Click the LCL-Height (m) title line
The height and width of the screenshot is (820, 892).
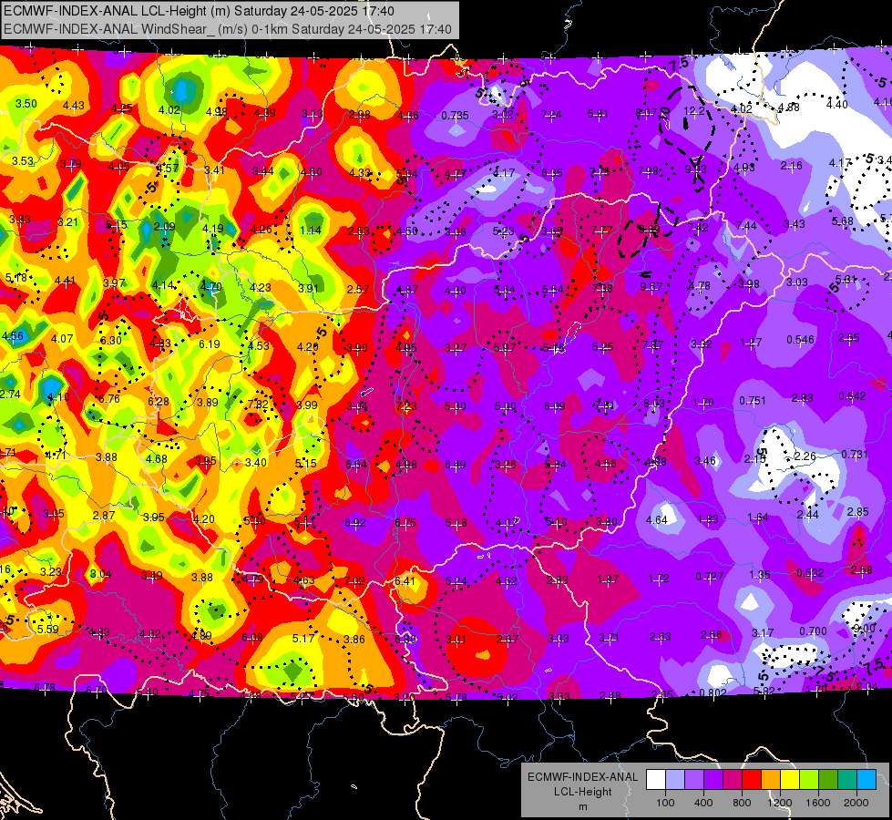(x=199, y=11)
